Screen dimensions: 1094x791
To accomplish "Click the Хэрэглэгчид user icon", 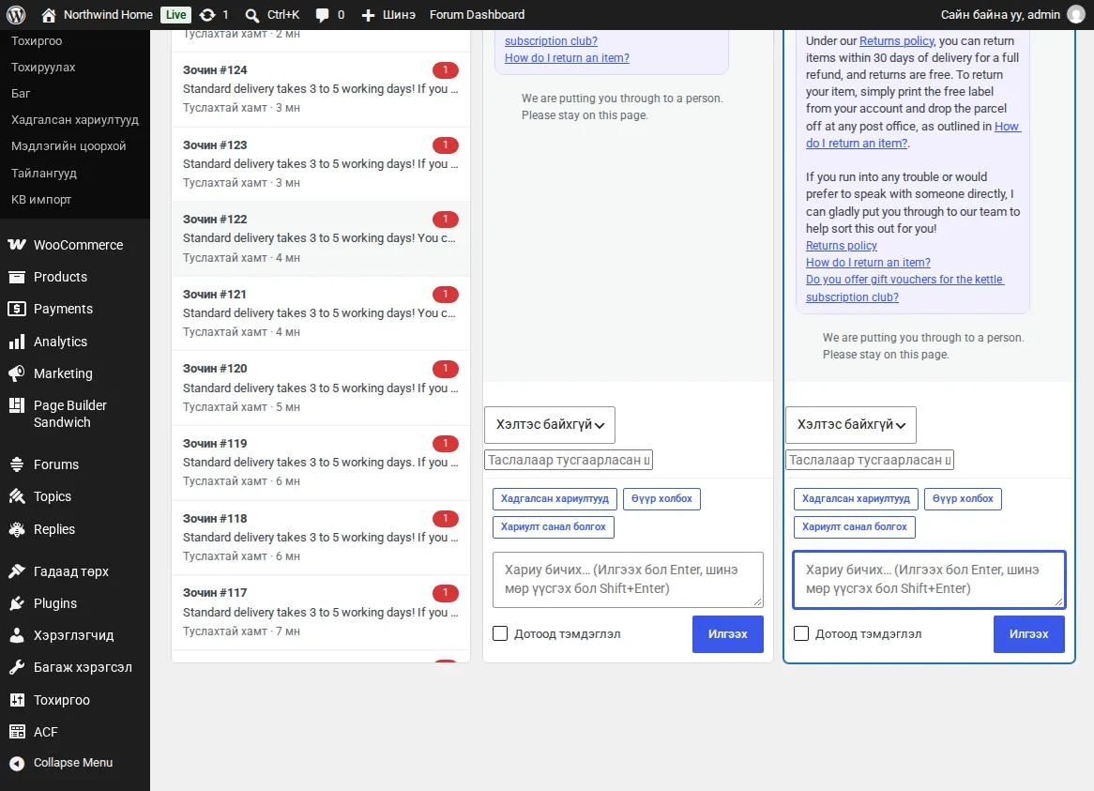I will (17, 635).
